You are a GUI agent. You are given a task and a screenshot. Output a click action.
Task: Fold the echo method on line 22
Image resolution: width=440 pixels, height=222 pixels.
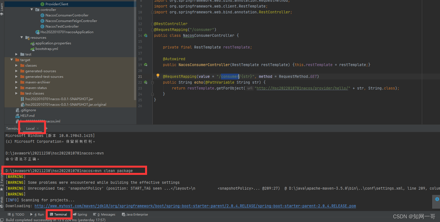pos(152,83)
